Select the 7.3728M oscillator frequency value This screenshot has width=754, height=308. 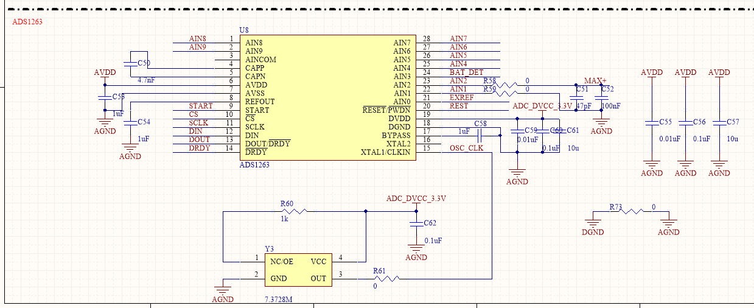[279, 300]
